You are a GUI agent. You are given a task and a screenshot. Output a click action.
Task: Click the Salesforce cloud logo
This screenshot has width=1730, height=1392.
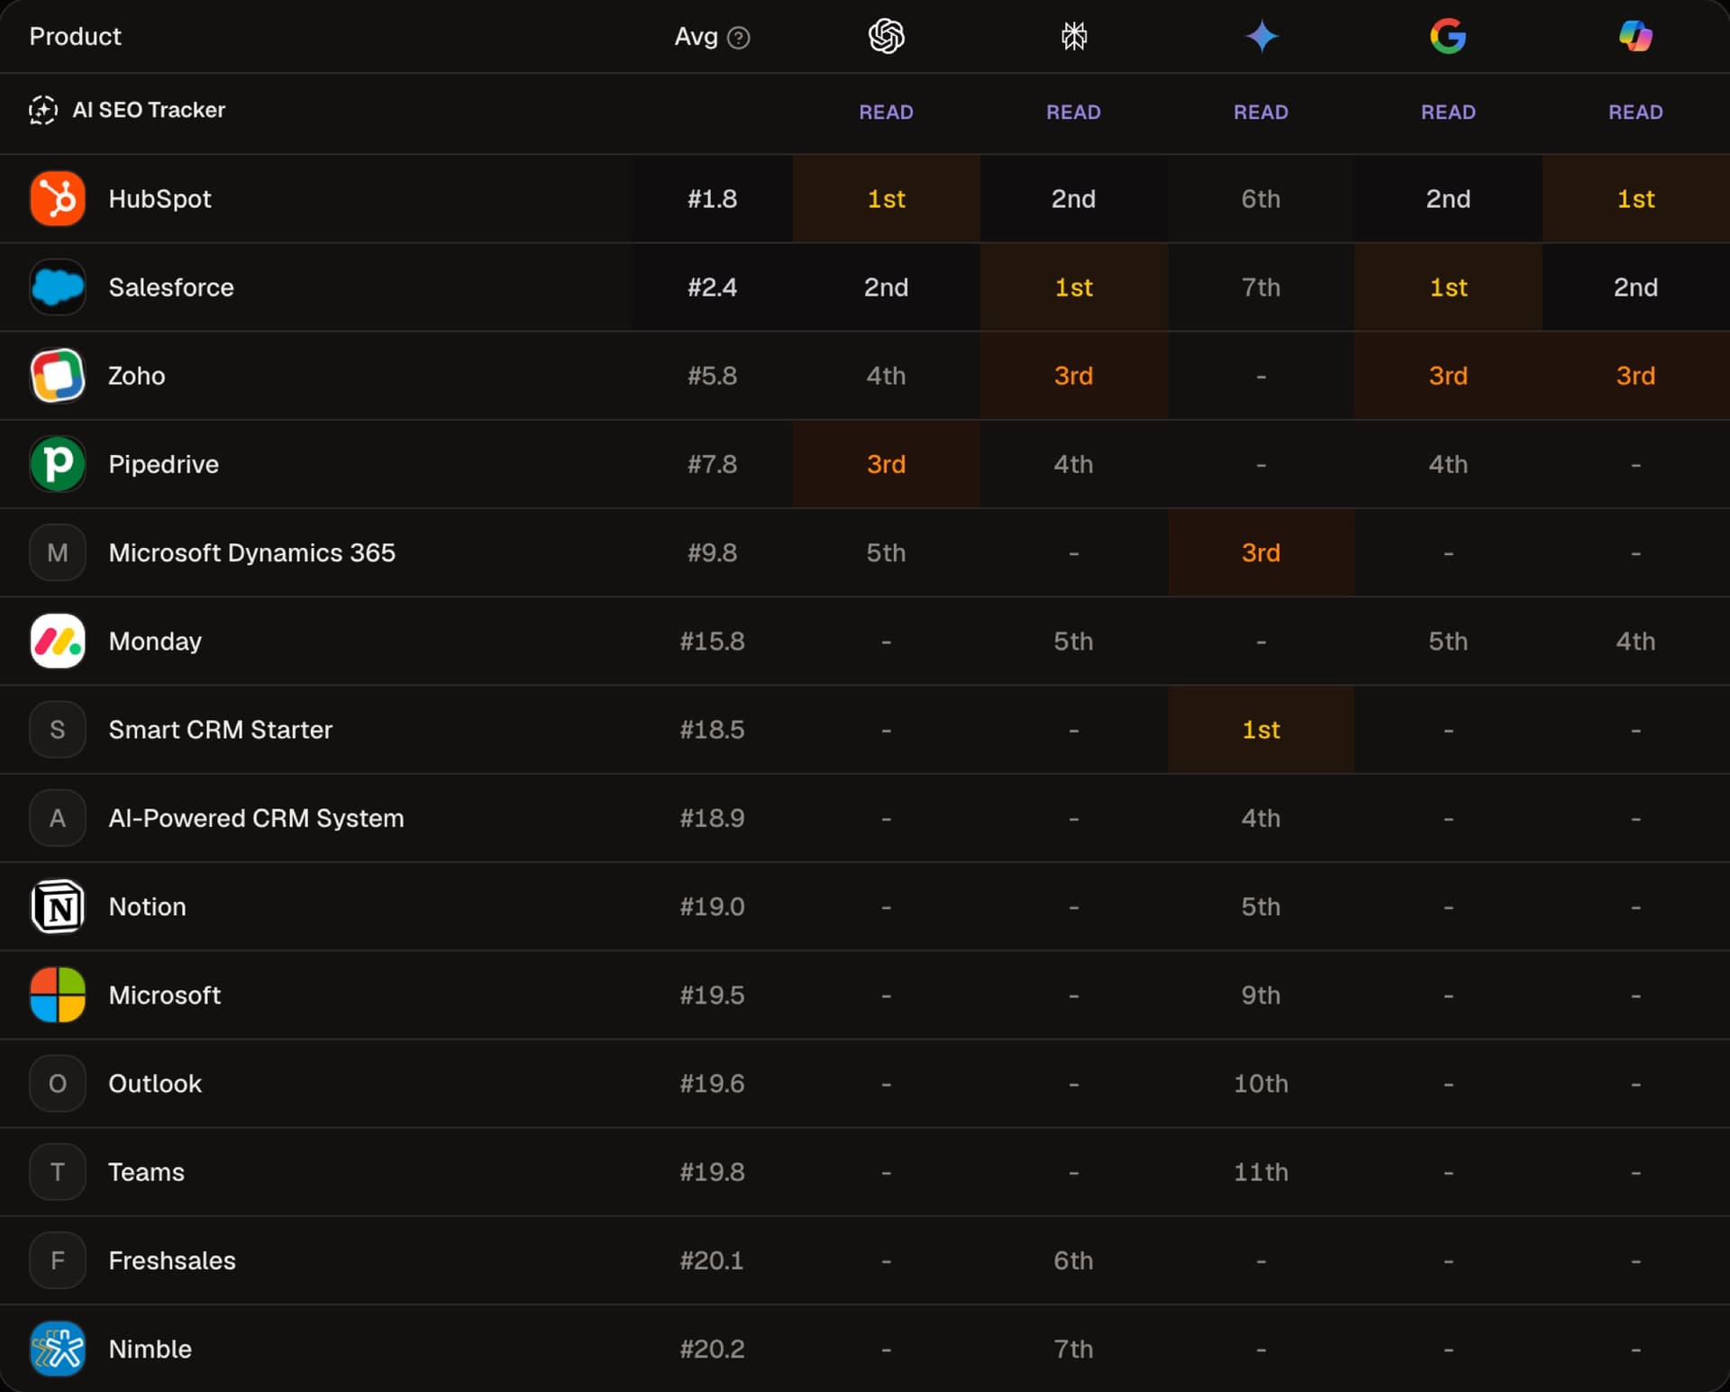tap(58, 287)
